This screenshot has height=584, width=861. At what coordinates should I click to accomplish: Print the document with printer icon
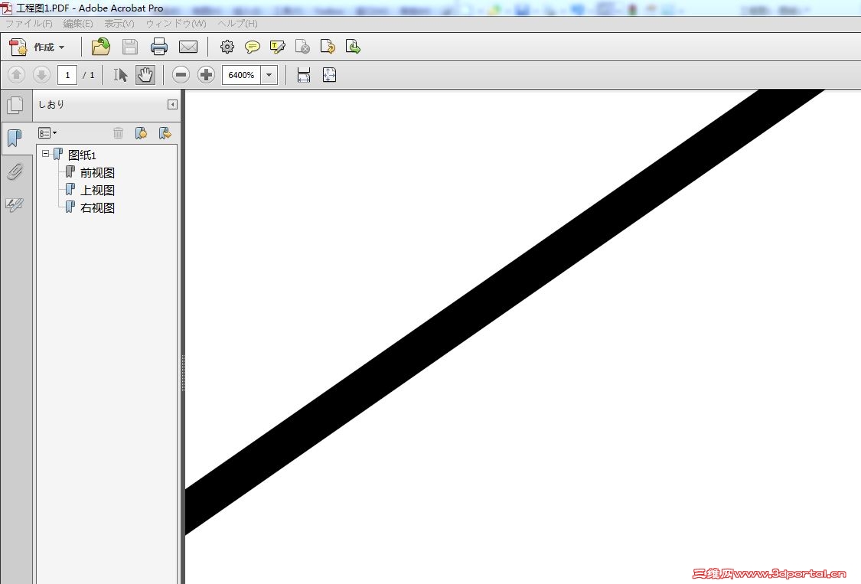(159, 47)
